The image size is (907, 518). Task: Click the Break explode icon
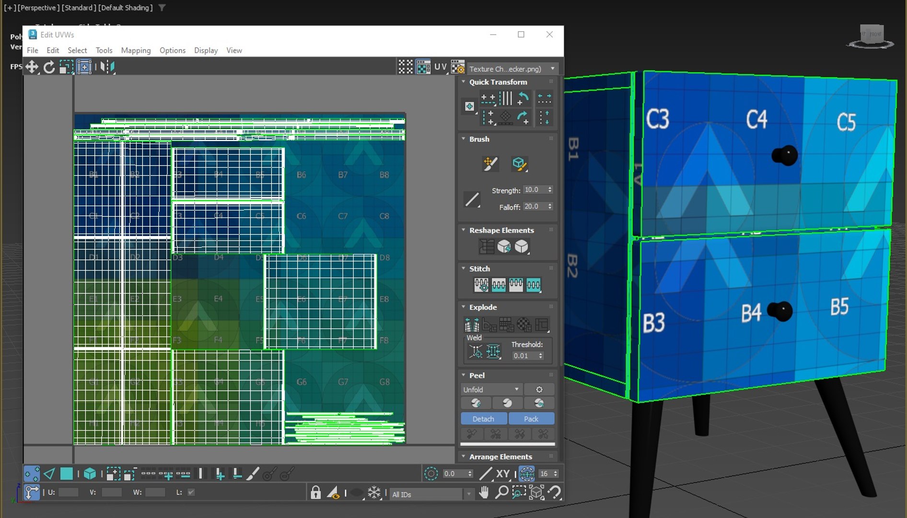click(472, 325)
